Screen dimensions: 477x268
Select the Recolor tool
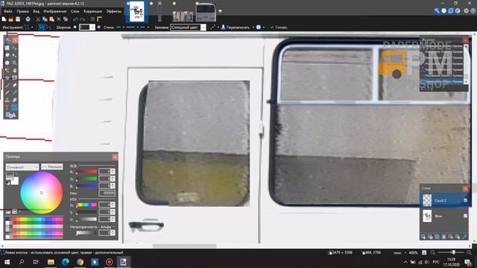14,100
